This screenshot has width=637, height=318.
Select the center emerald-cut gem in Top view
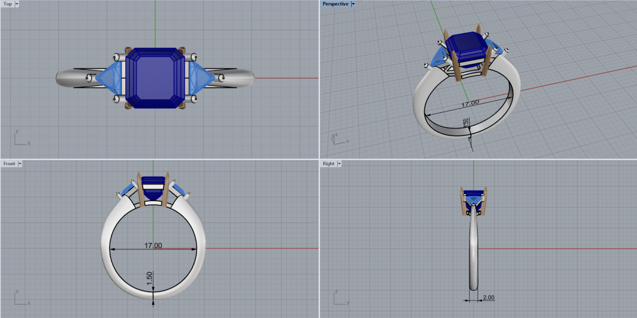click(155, 78)
